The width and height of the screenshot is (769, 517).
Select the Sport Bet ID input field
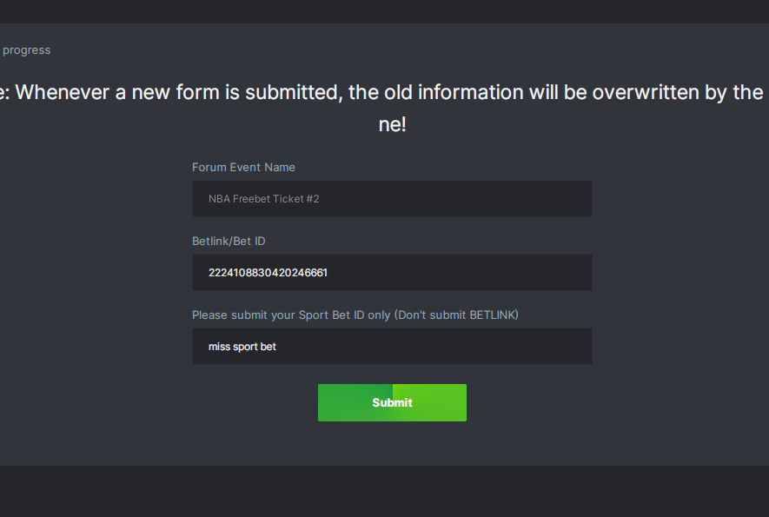391,347
